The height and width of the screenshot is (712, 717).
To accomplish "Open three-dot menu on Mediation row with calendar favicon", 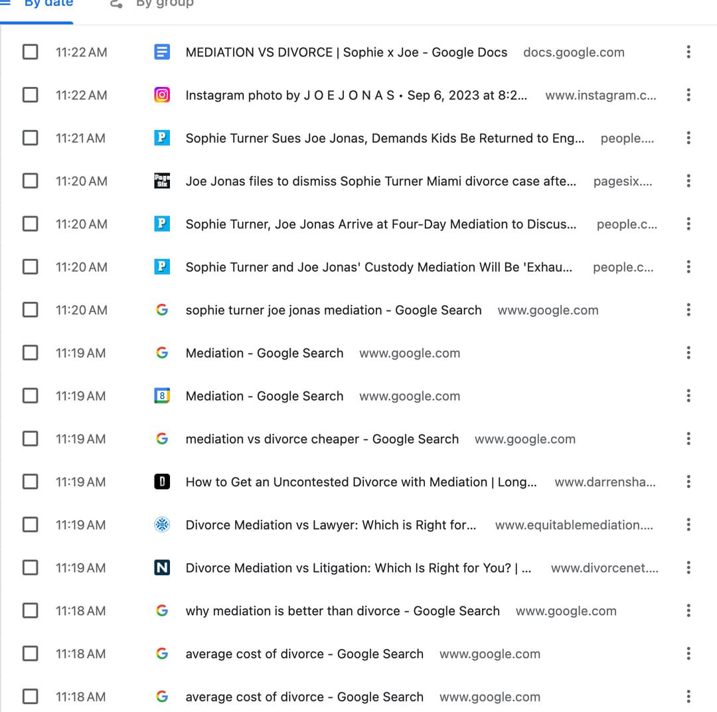I will click(688, 395).
